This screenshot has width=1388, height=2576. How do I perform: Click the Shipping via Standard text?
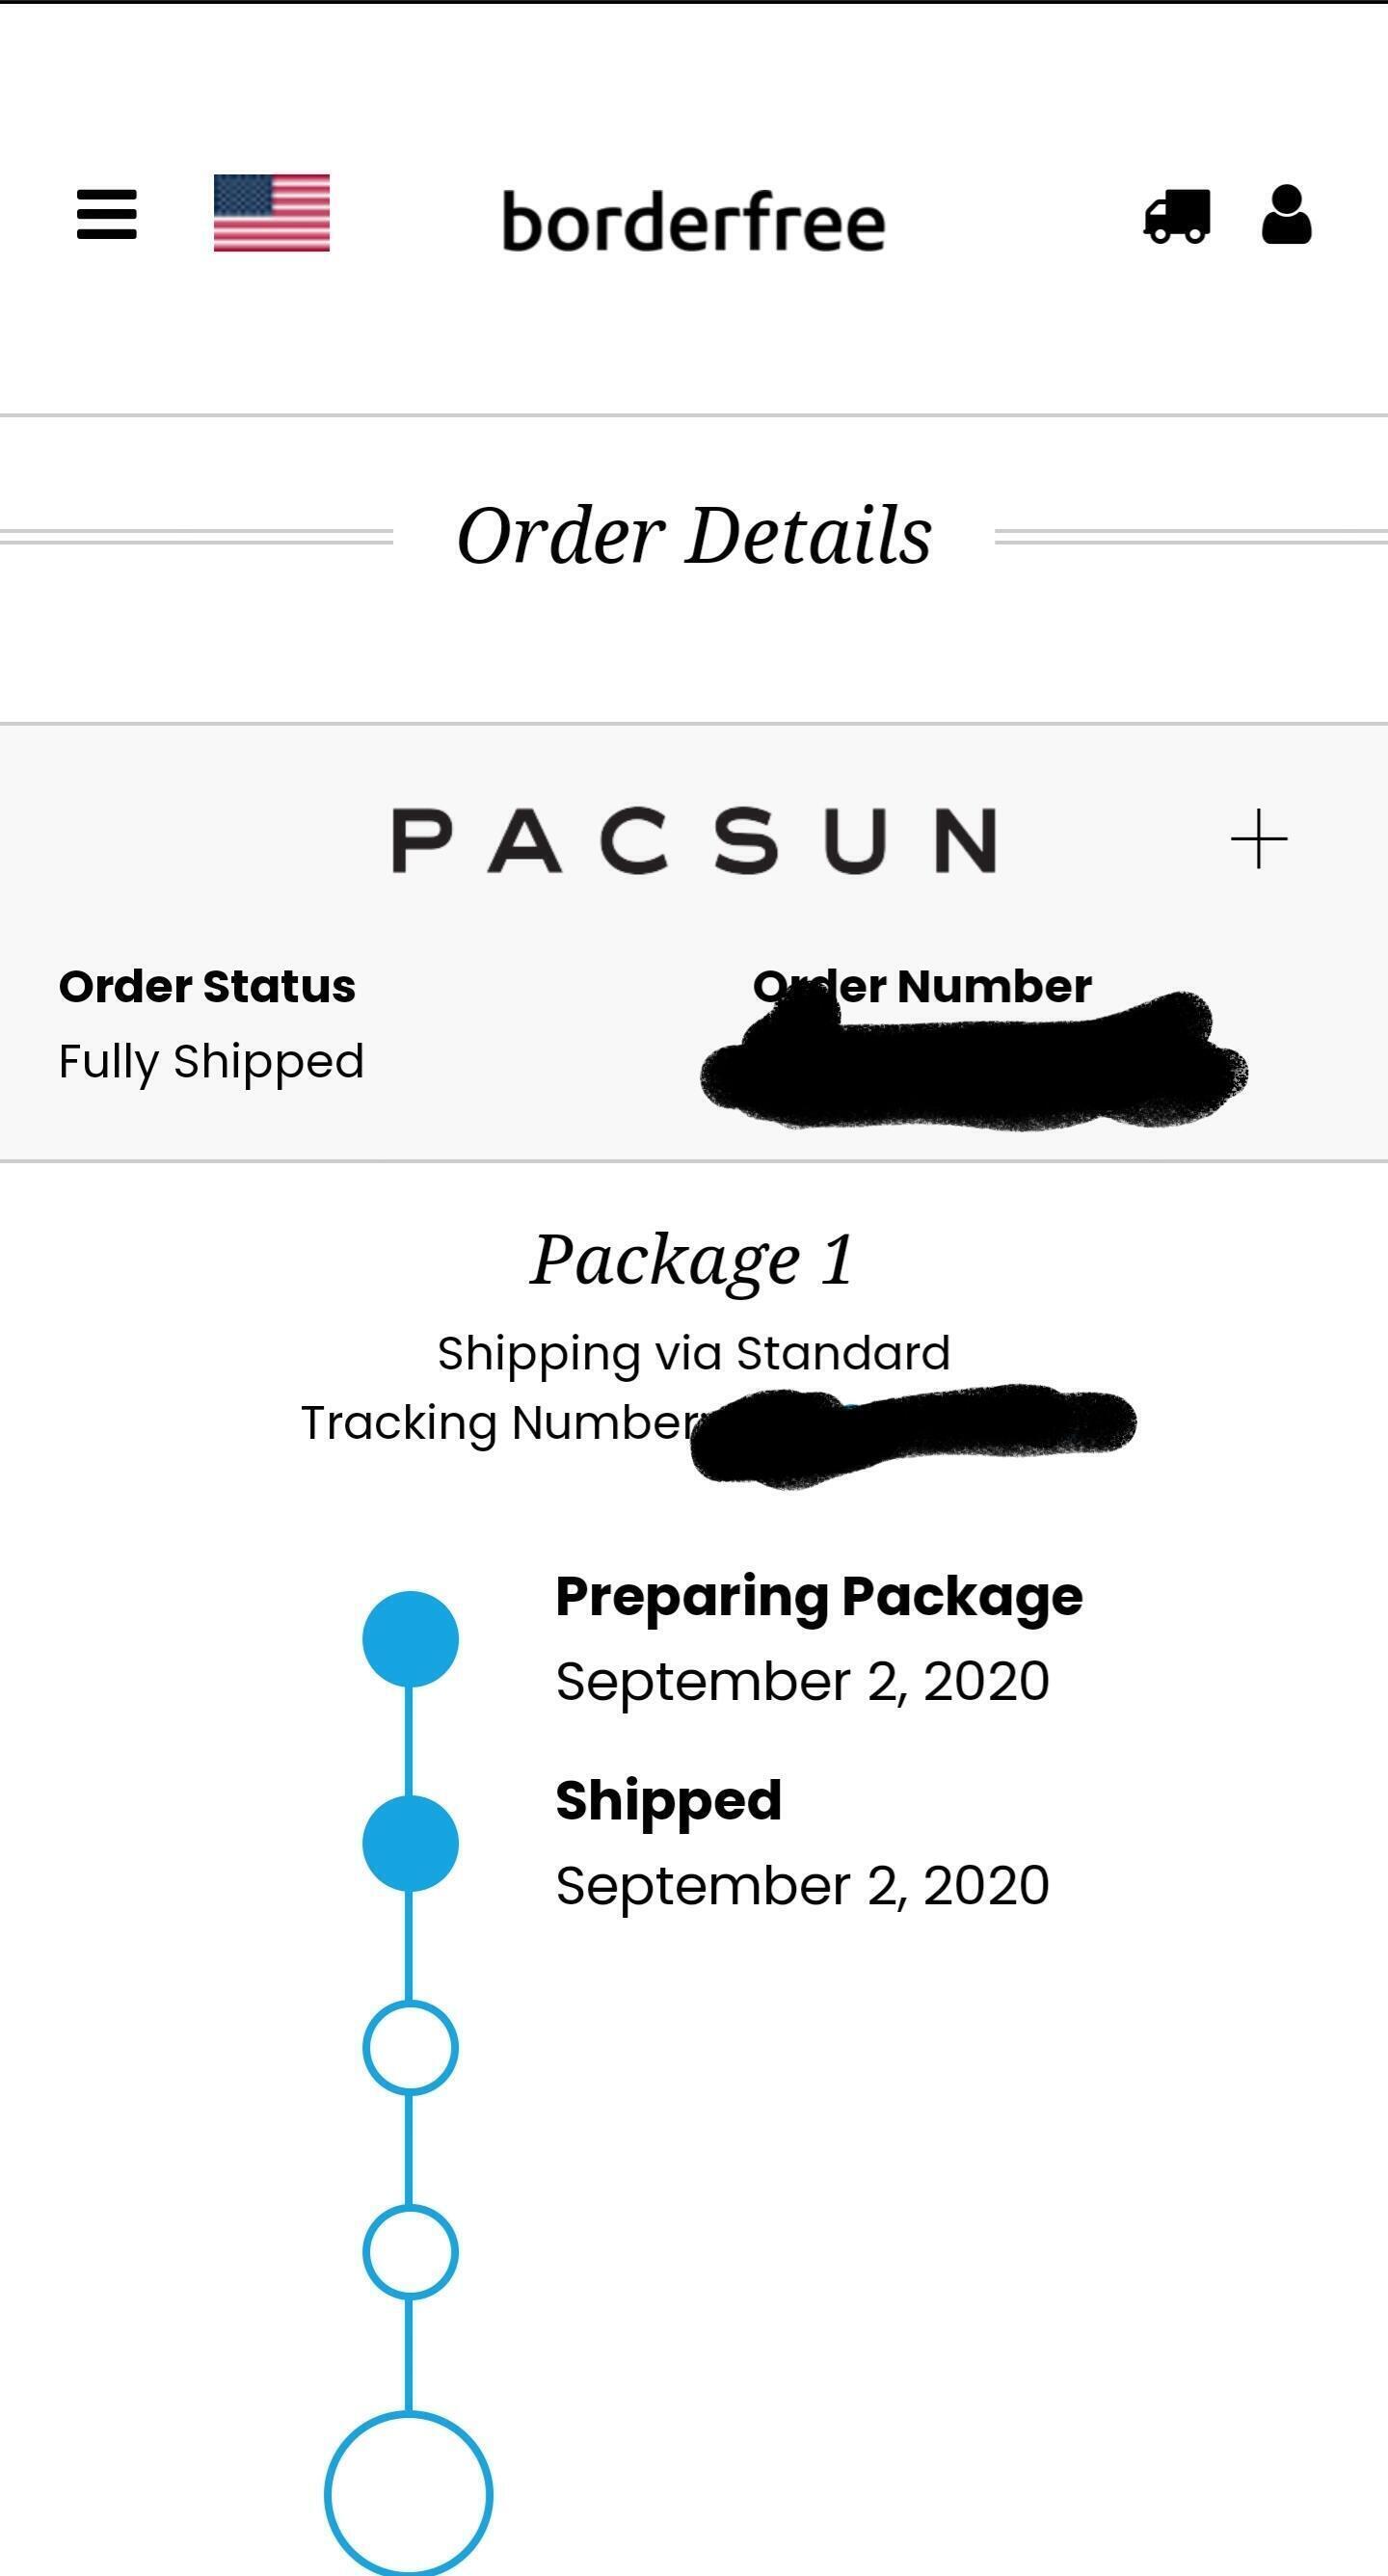coord(694,1353)
